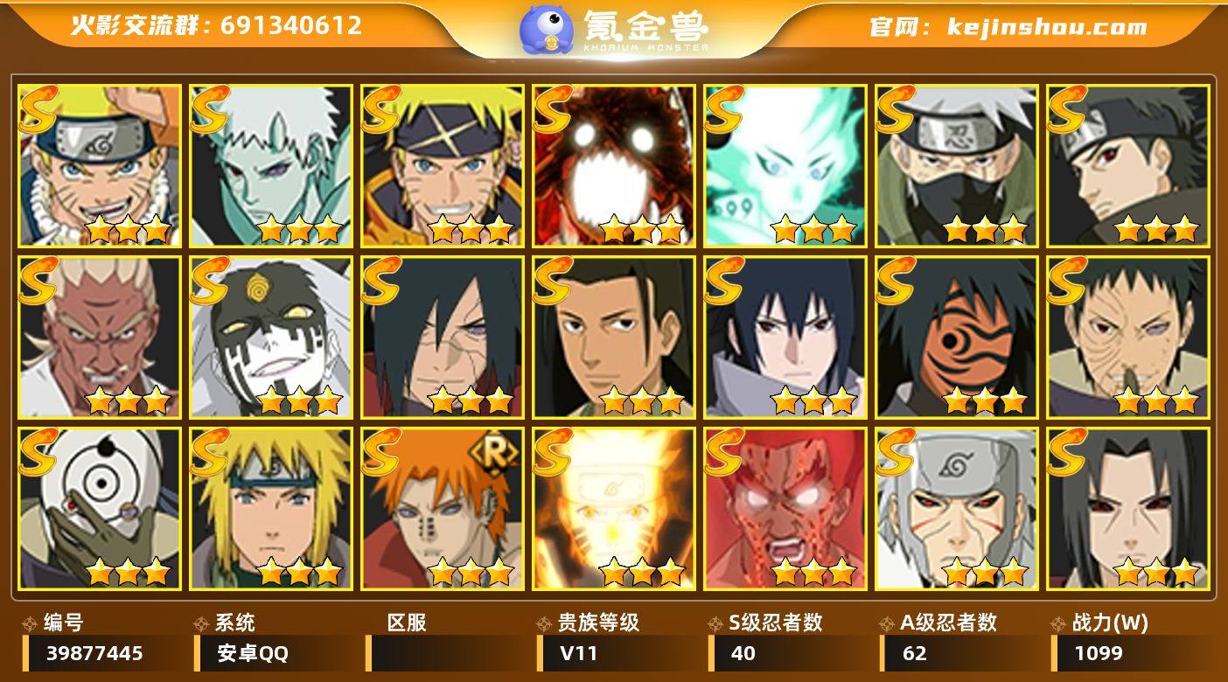Image resolution: width=1228 pixels, height=682 pixels.
Task: Choose the Hashirama long-haired portrait
Action: [x=614, y=337]
